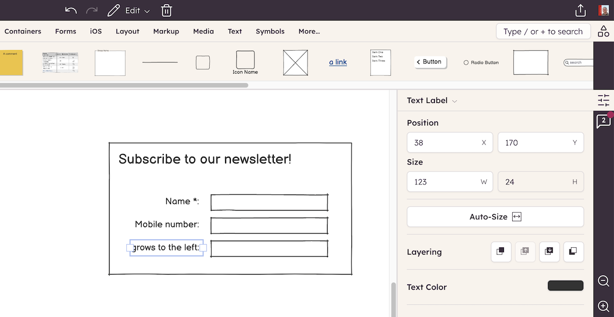Click the width field showing 123
Image resolution: width=614 pixels, height=317 pixels.
(x=450, y=181)
